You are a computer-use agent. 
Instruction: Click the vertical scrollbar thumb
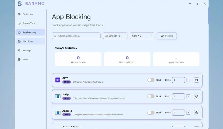[x=208, y=16]
